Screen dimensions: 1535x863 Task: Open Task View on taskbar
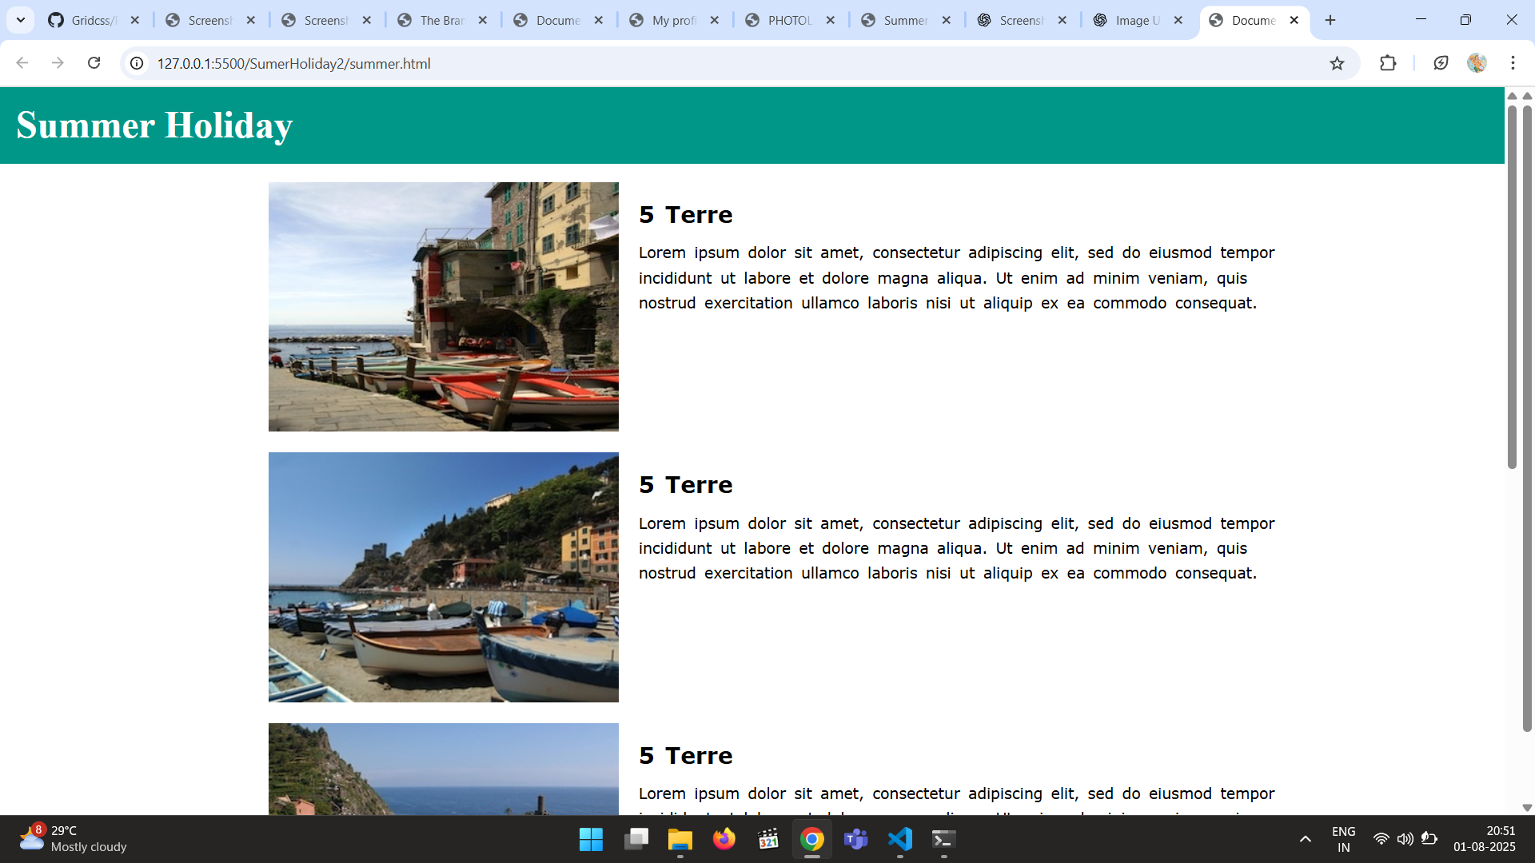[x=636, y=840]
